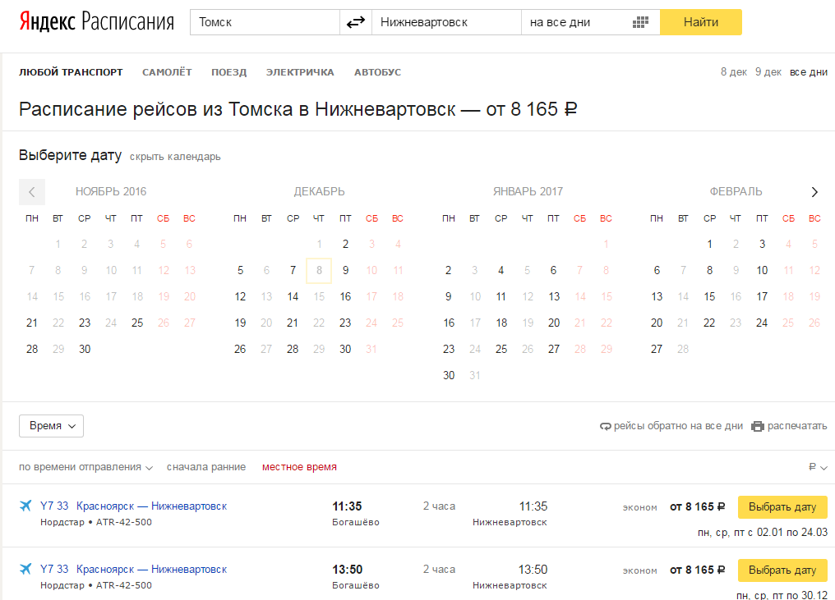This screenshot has width=835, height=600.
Task: Switch to the Самолёт transport tab
Action: pos(167,72)
